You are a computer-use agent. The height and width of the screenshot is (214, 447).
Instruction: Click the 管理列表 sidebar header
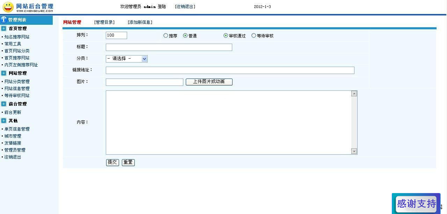(27, 20)
